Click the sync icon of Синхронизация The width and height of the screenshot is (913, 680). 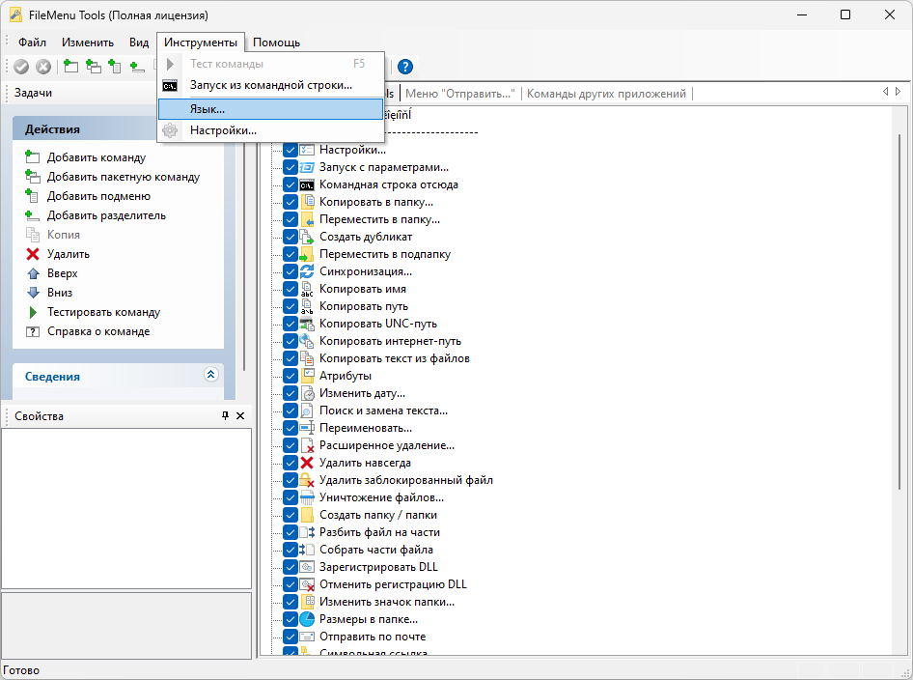tap(307, 271)
